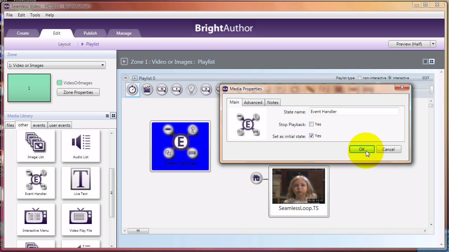Select the Main tab in Media Properties

234,102
